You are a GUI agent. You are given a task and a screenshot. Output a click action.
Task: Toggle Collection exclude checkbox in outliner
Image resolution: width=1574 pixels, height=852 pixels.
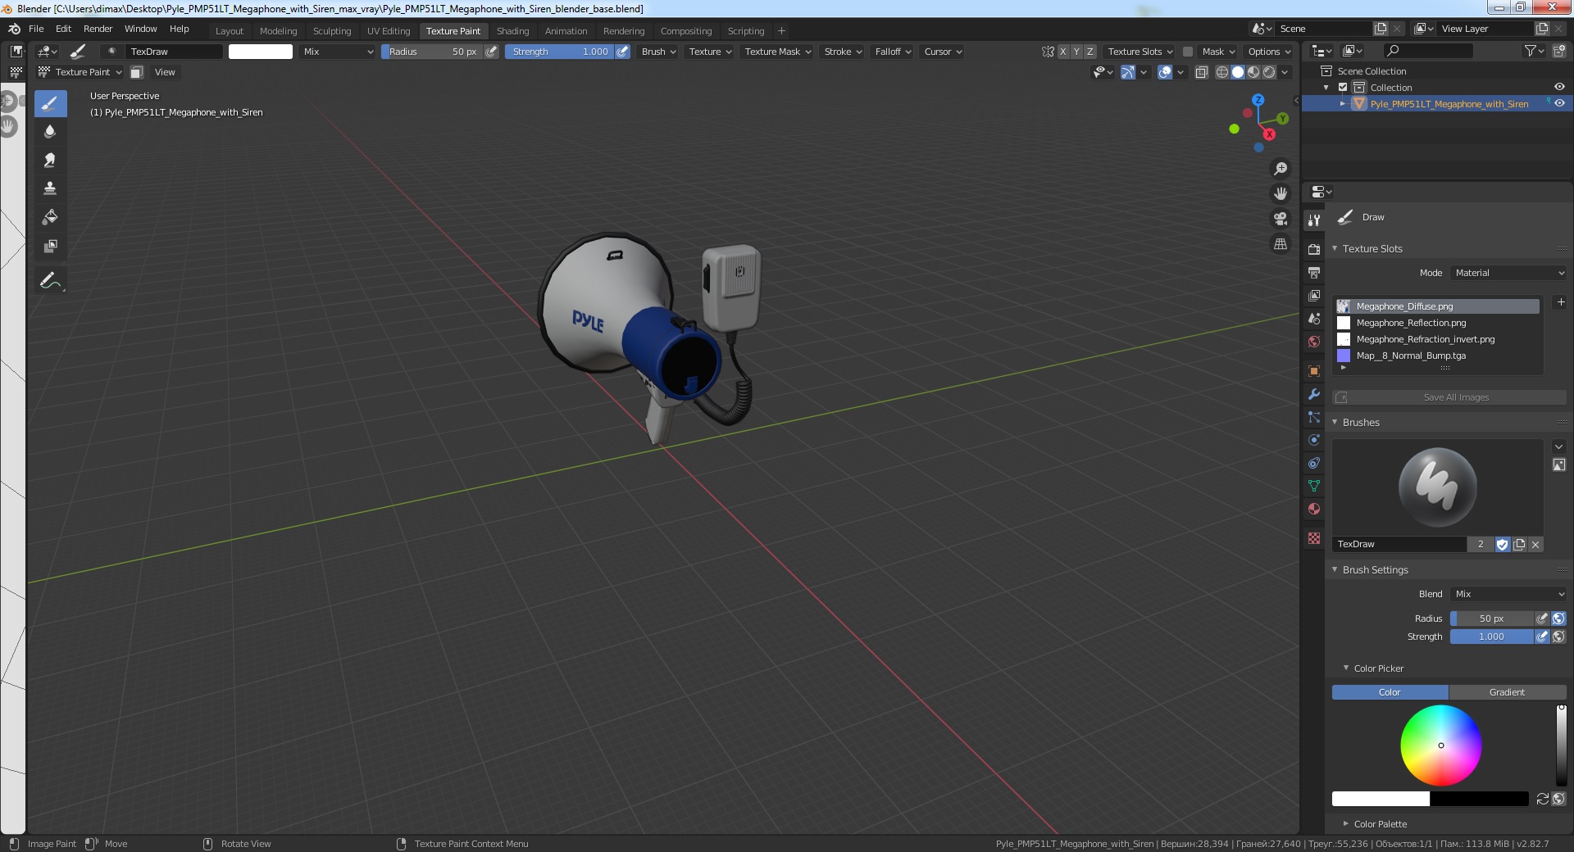coord(1343,88)
